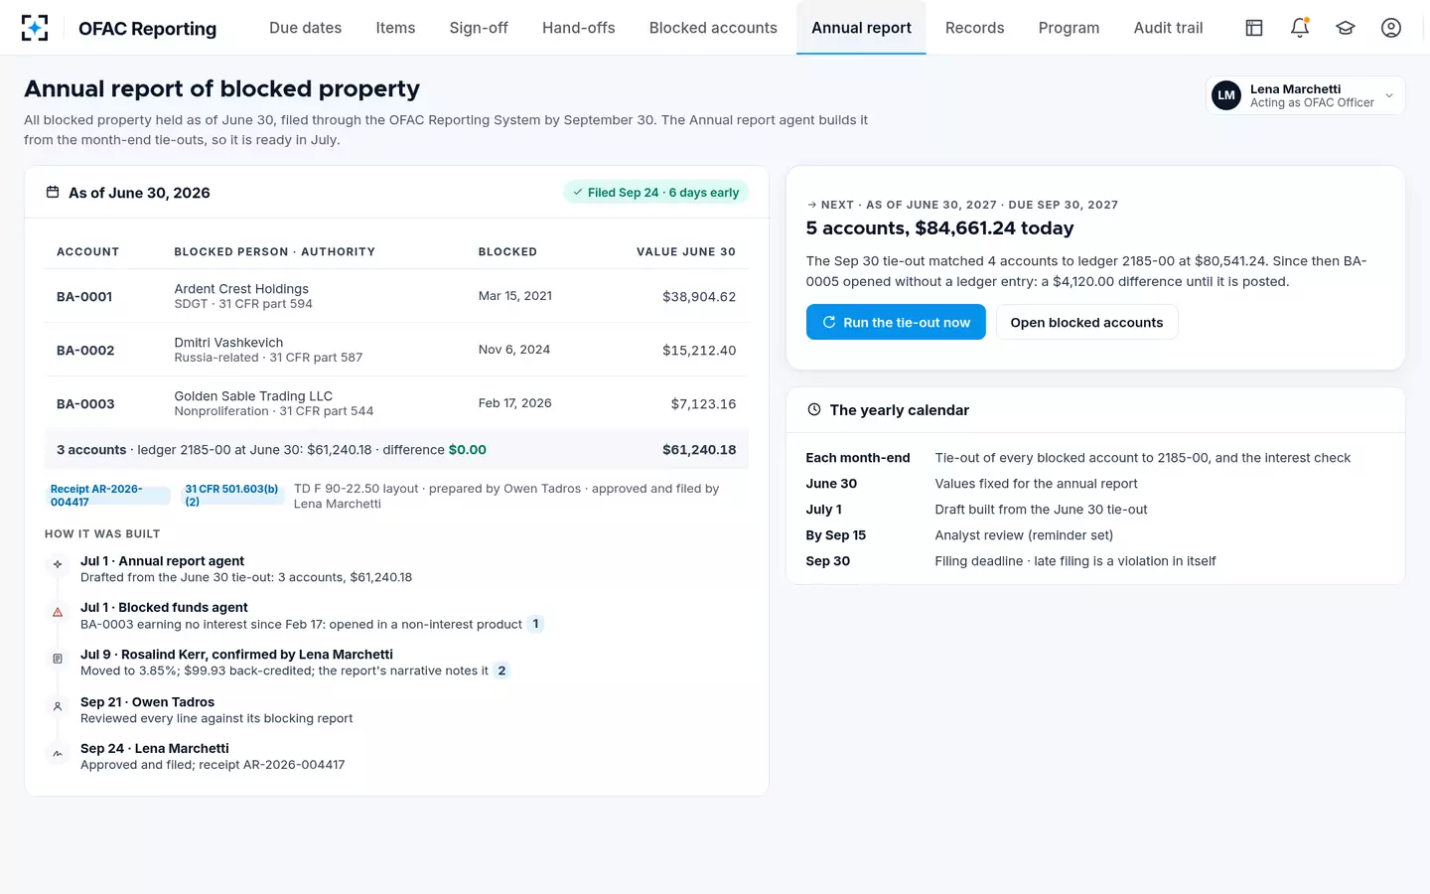The image size is (1430, 894).
Task: Expand the Lena Marchetti role dropdown chevron
Action: tap(1389, 95)
